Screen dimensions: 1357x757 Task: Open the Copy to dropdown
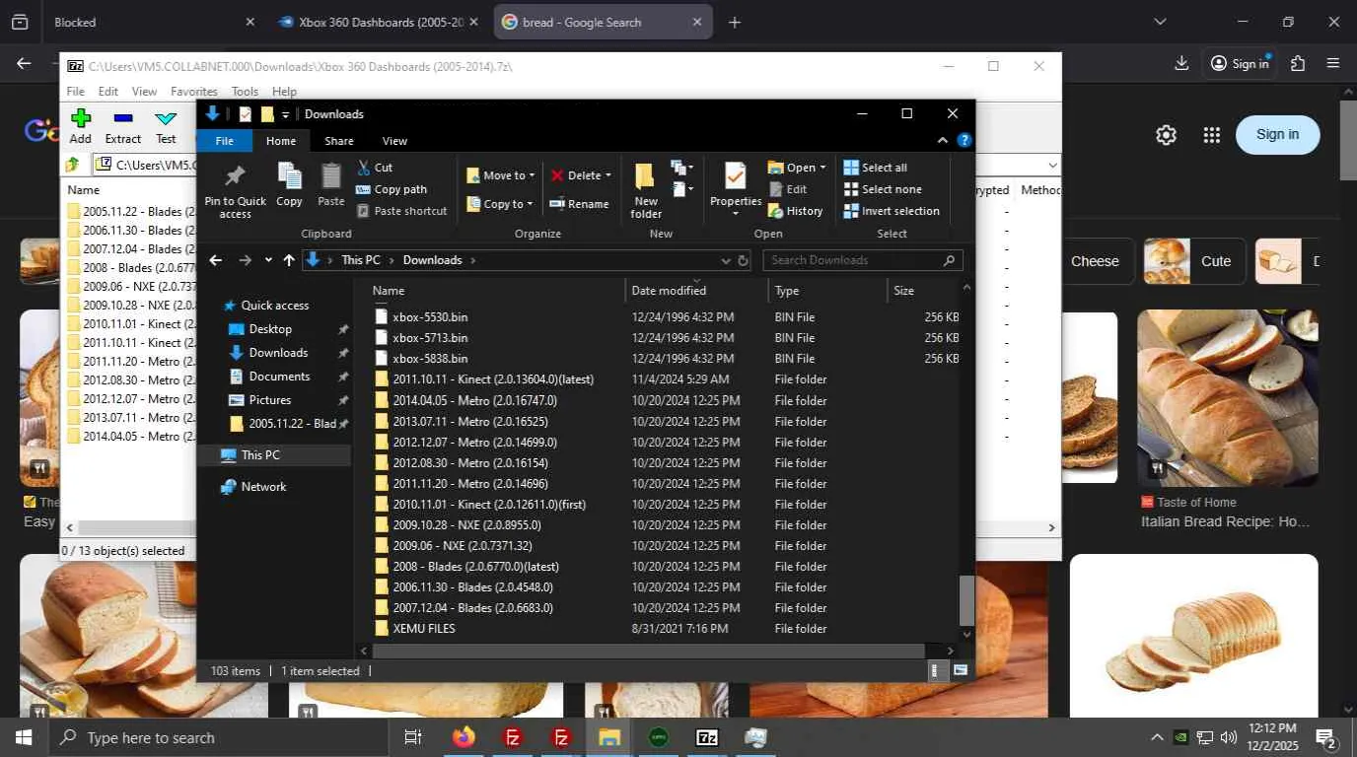pyautogui.click(x=501, y=204)
